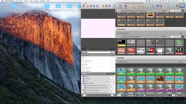Select the Better Together - Better Forever item
Image resolution: width=186 pixels, height=104 pixels.
point(96,88)
